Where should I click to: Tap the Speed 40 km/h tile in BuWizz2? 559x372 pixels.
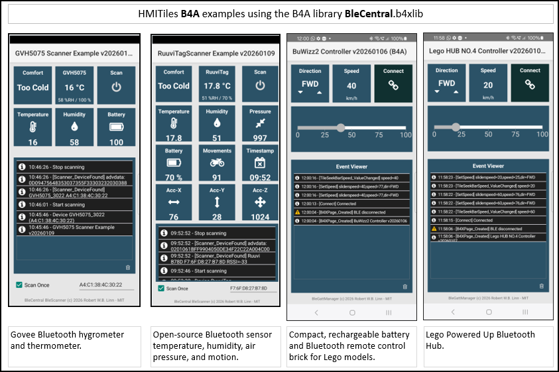pos(351,84)
